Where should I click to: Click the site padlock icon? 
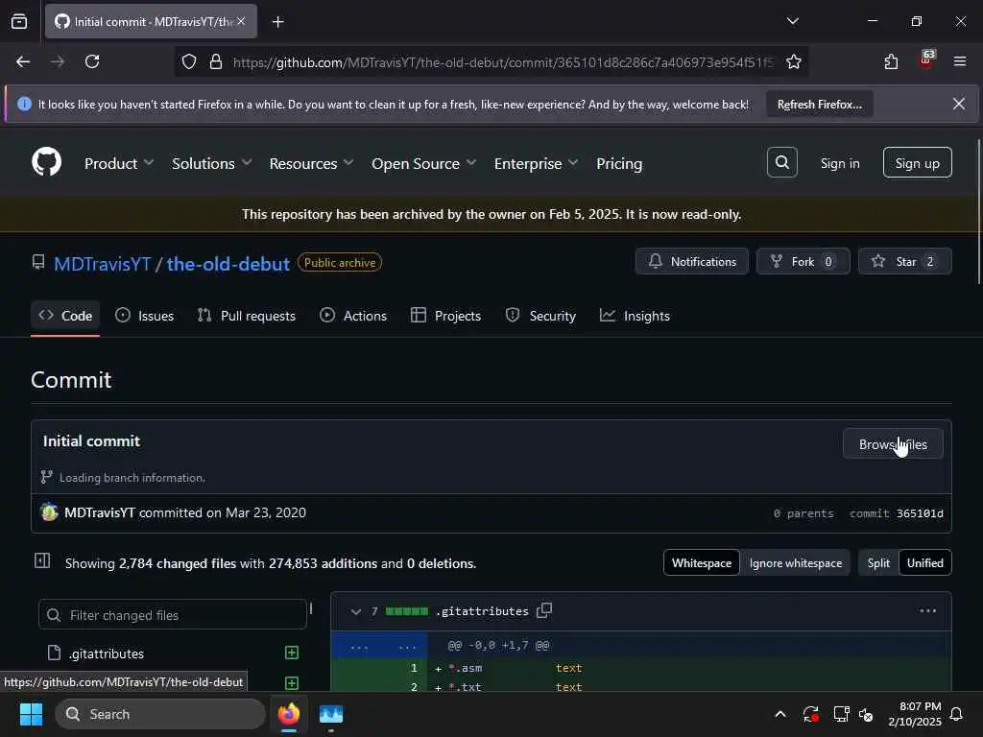click(x=216, y=61)
